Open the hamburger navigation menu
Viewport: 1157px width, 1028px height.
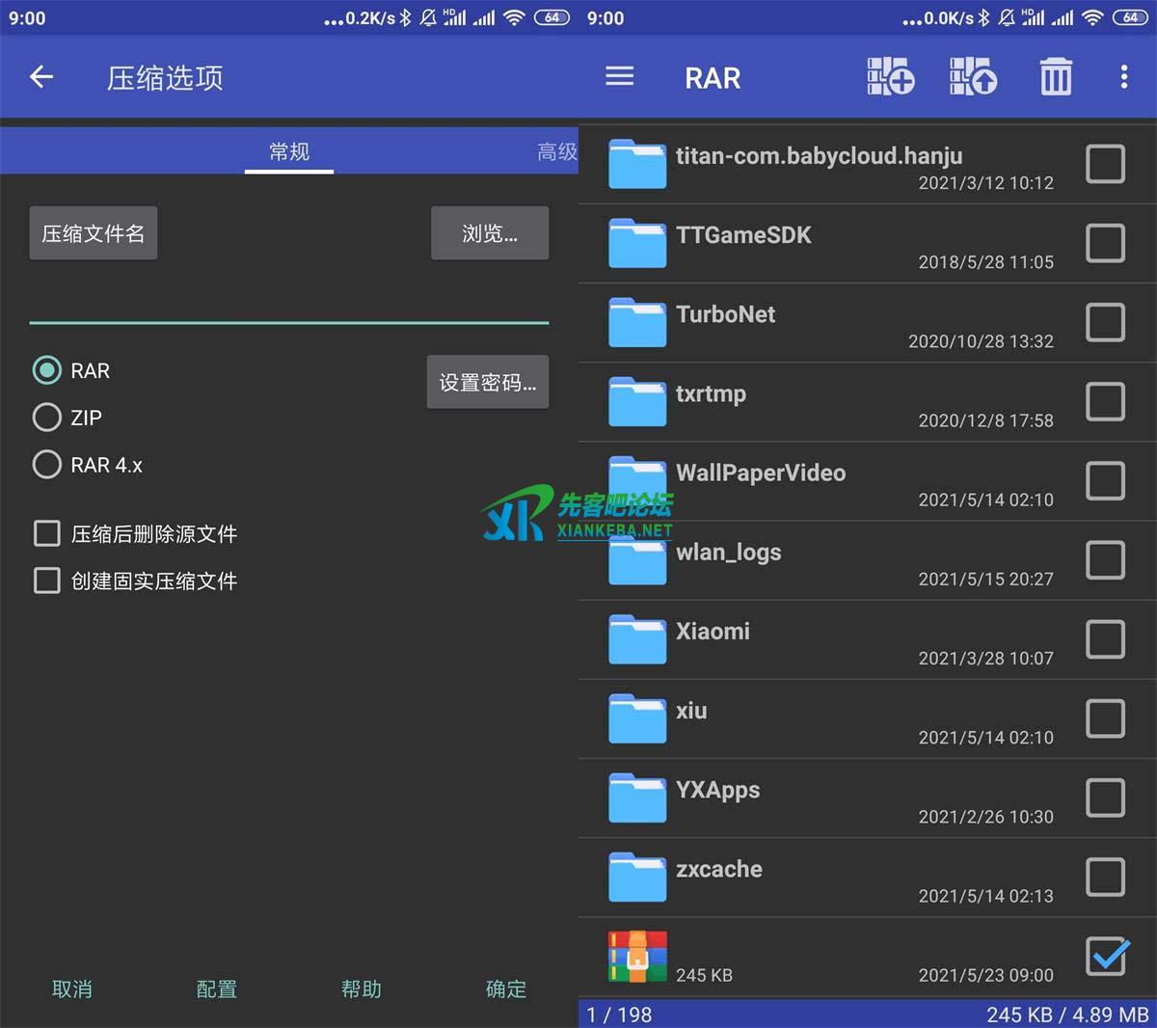tap(619, 77)
